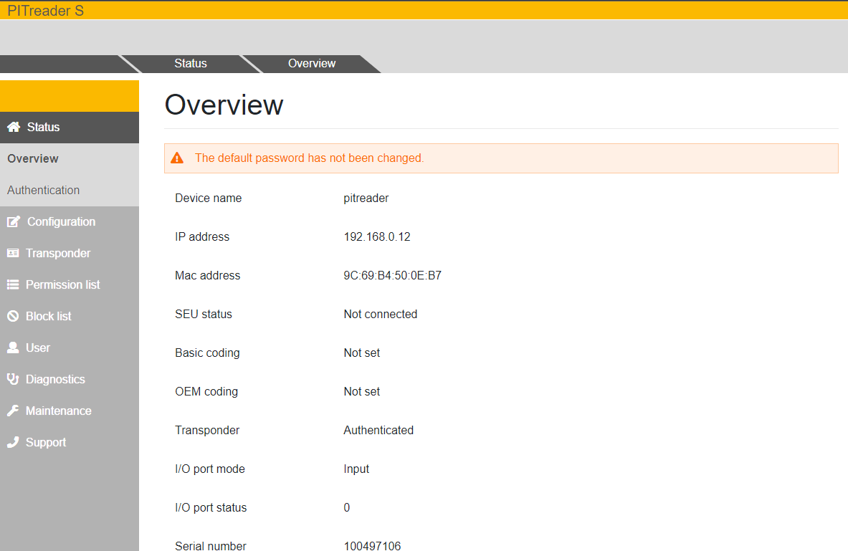Click the Transponder label in the overview table
Image resolution: width=848 pixels, height=551 pixels.
click(207, 430)
